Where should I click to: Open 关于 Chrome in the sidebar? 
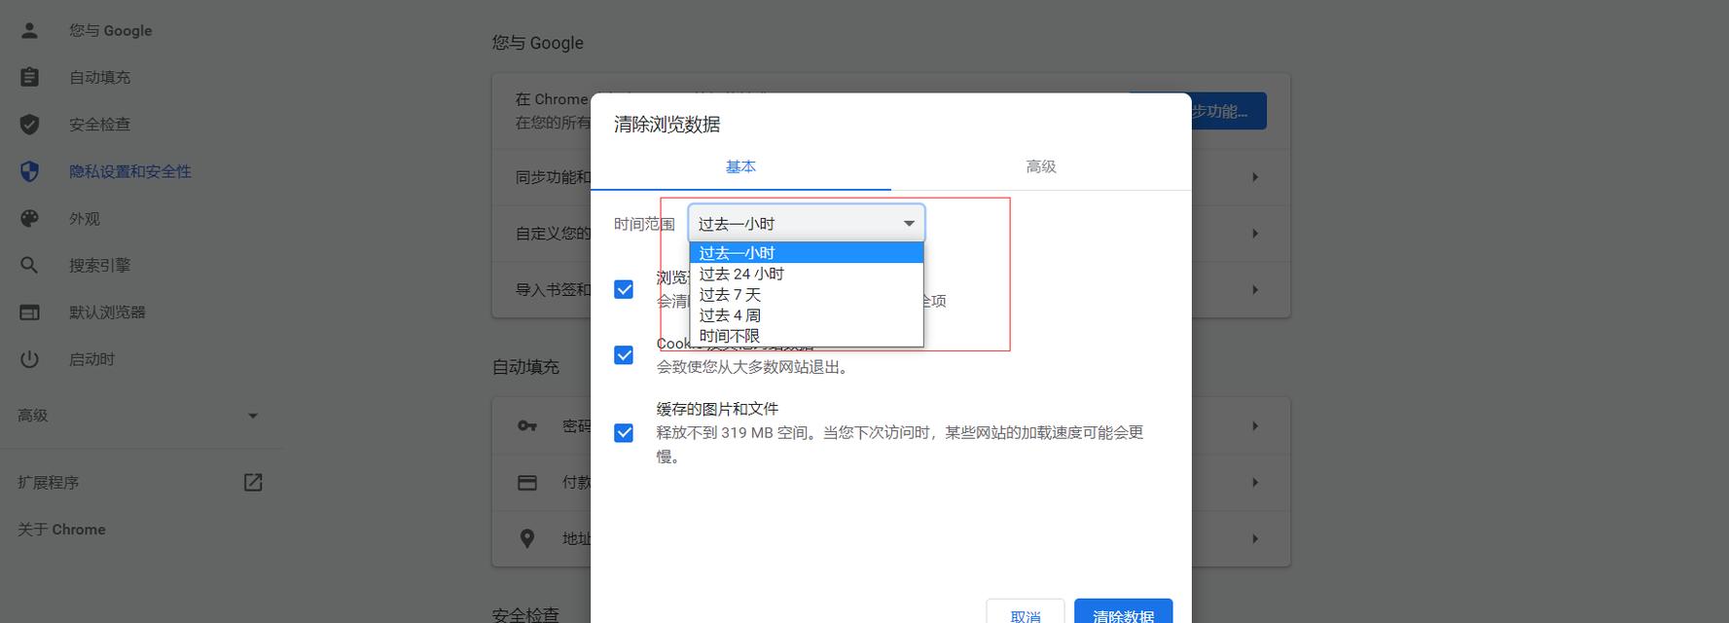(x=62, y=530)
